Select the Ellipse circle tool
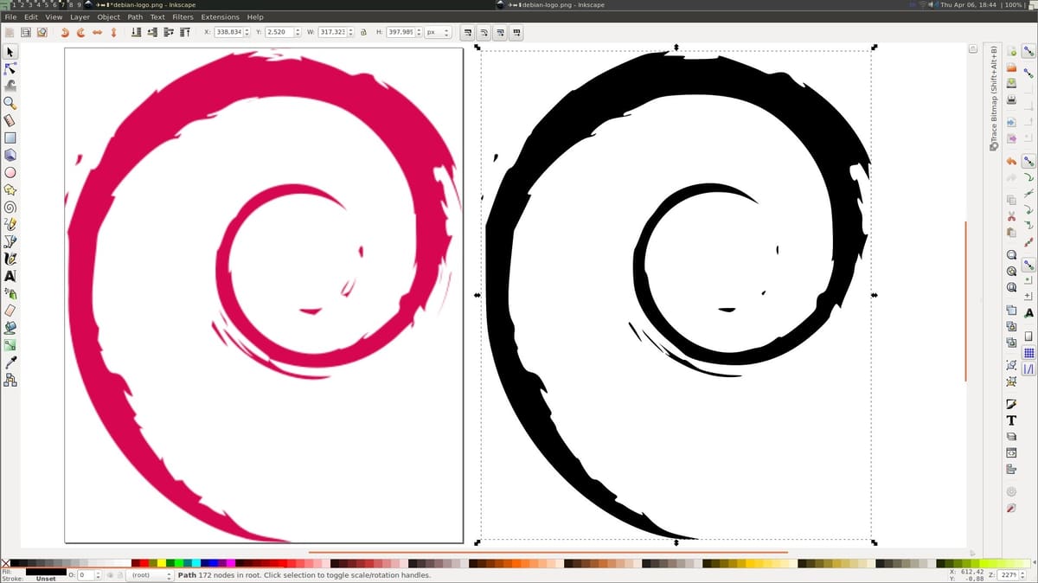This screenshot has width=1038, height=583. (10, 172)
